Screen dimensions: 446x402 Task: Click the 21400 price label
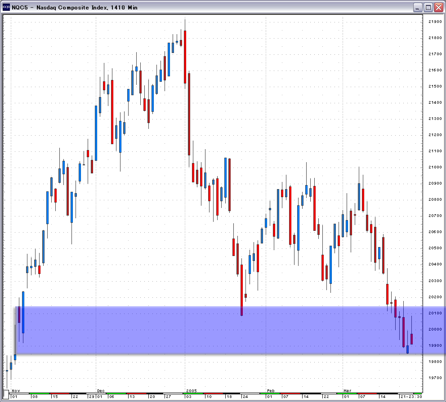tap(435, 102)
